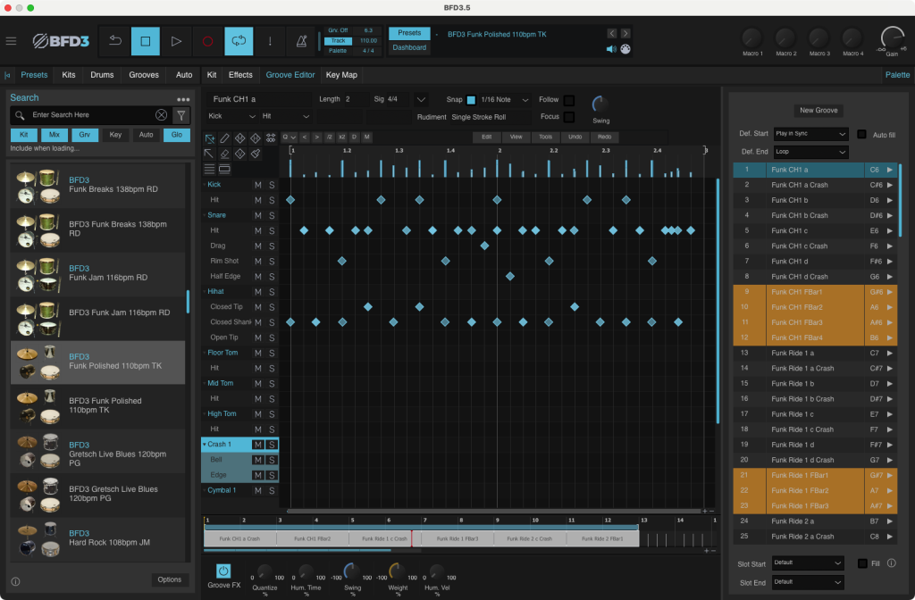
Task: Enable the Auto fill checkbox
Action: tap(861, 135)
